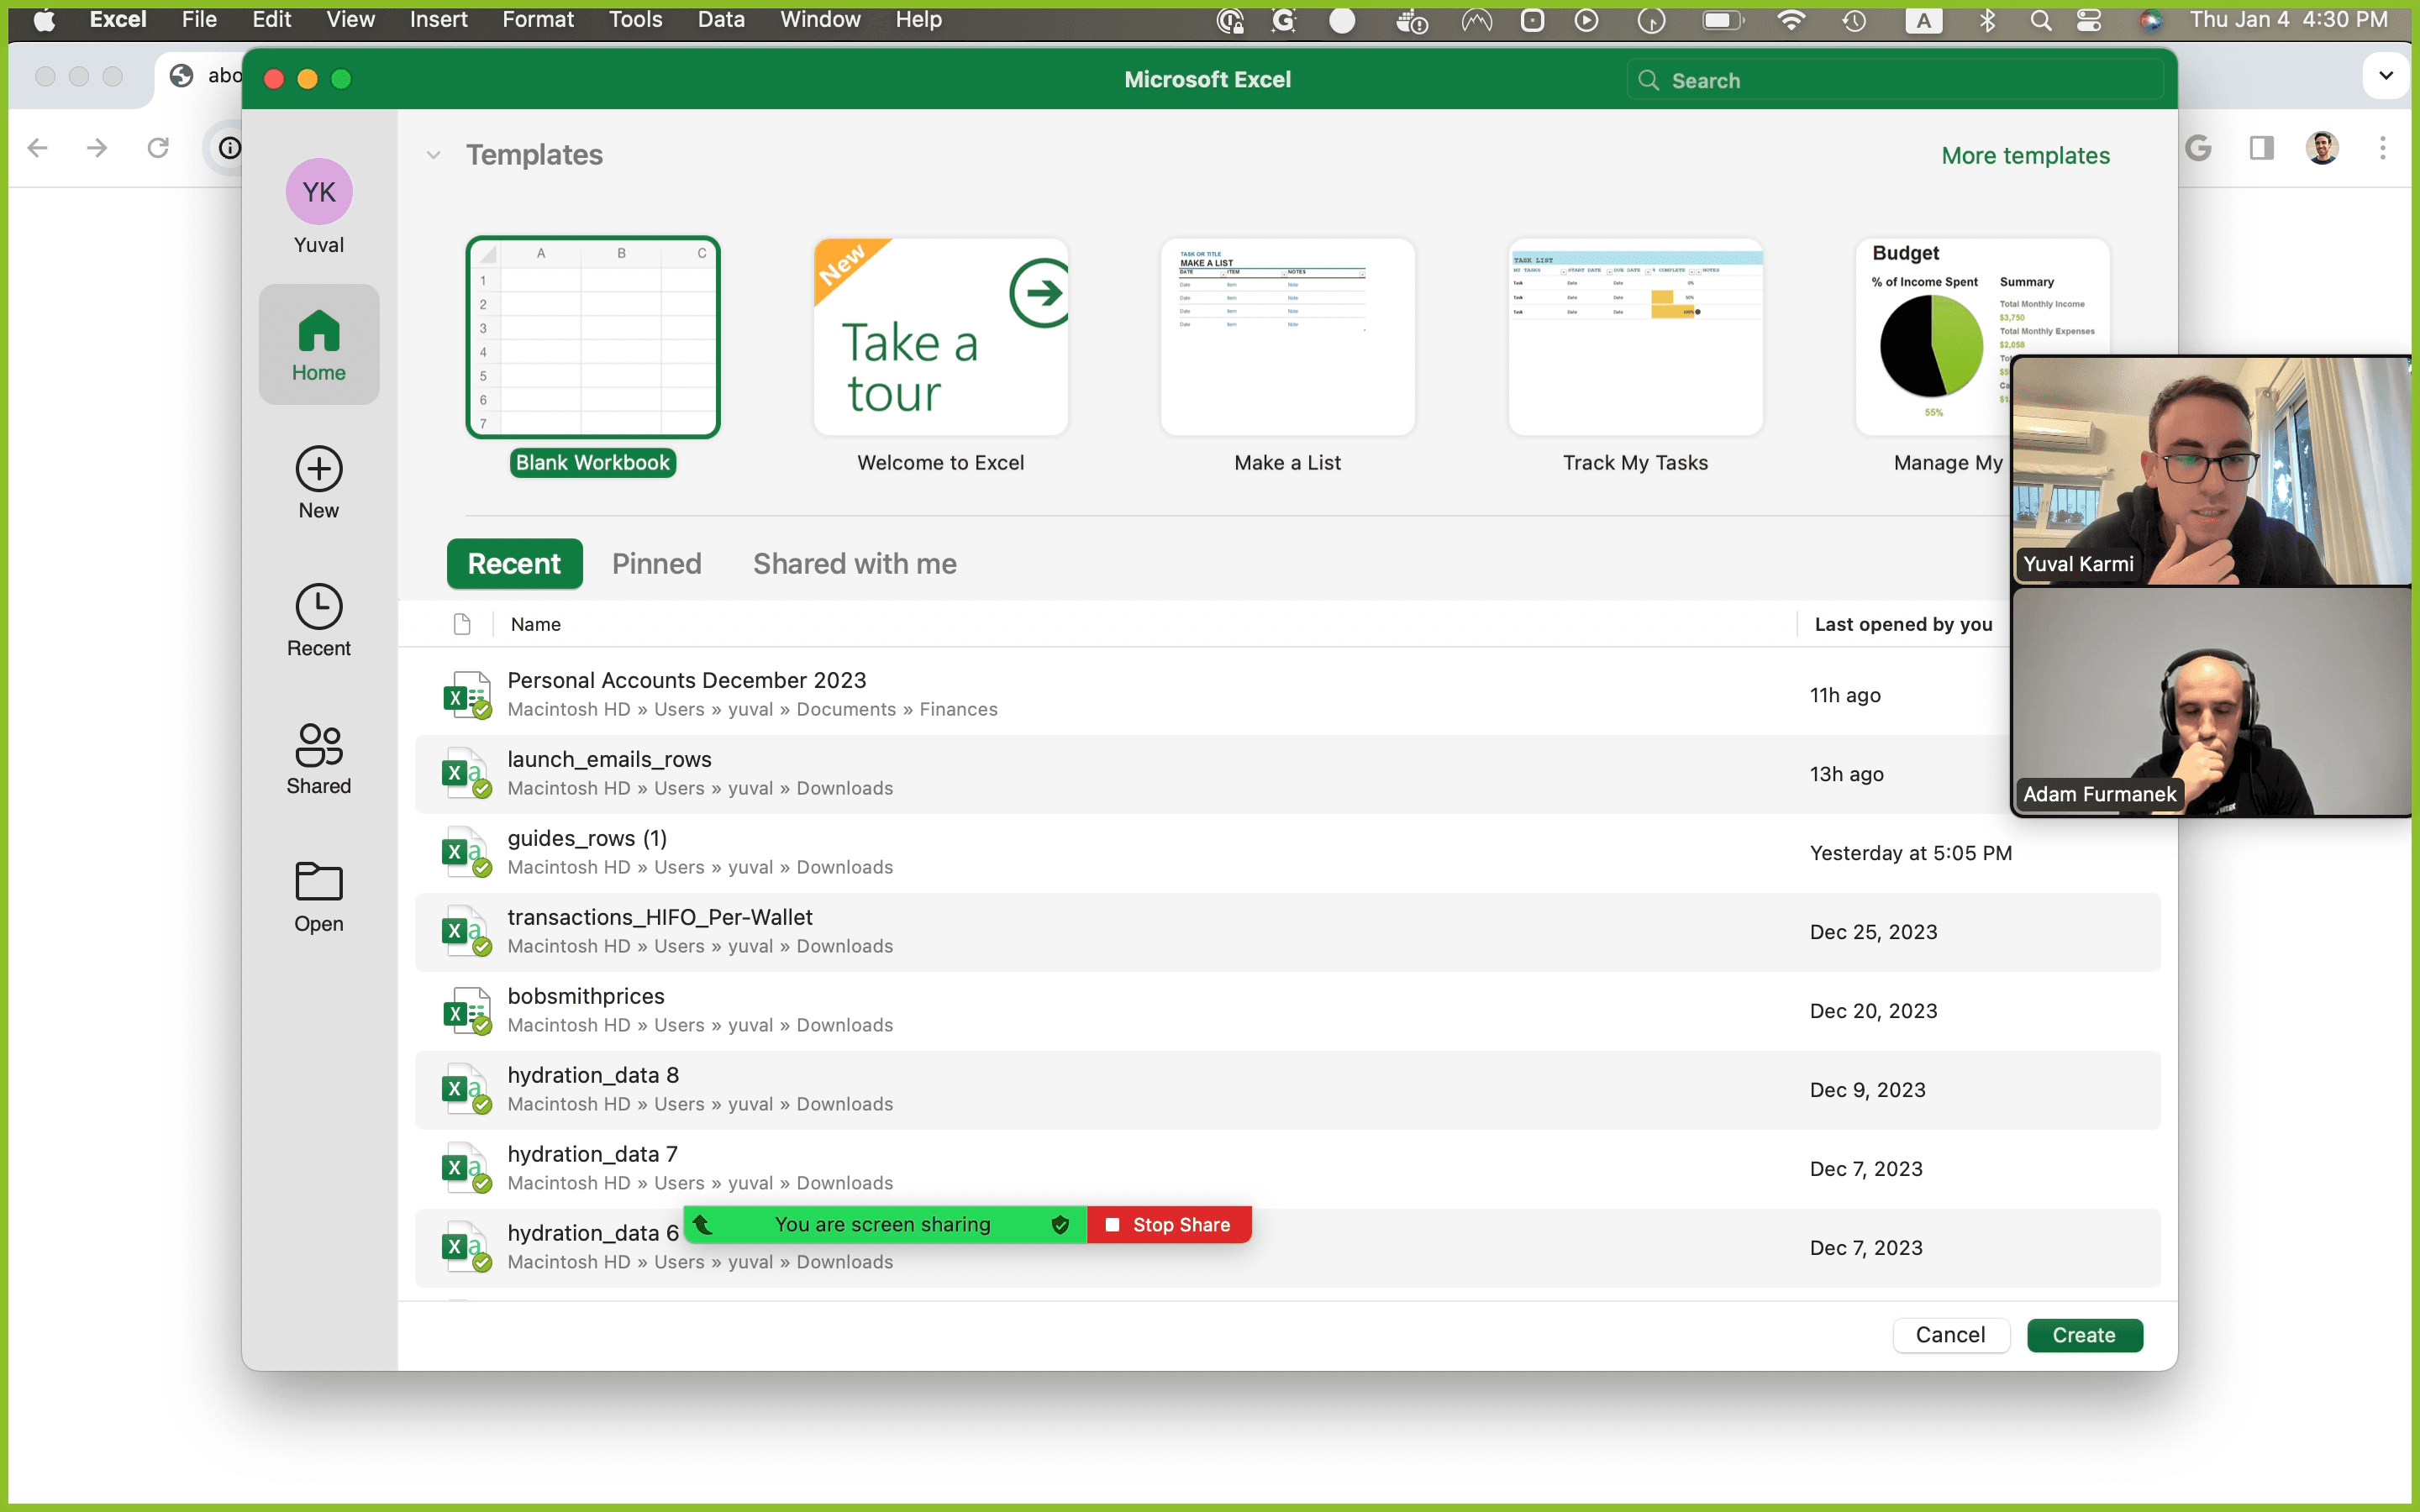The width and height of the screenshot is (2420, 1512).
Task: Switch to the Shared with me tab
Action: point(855,564)
